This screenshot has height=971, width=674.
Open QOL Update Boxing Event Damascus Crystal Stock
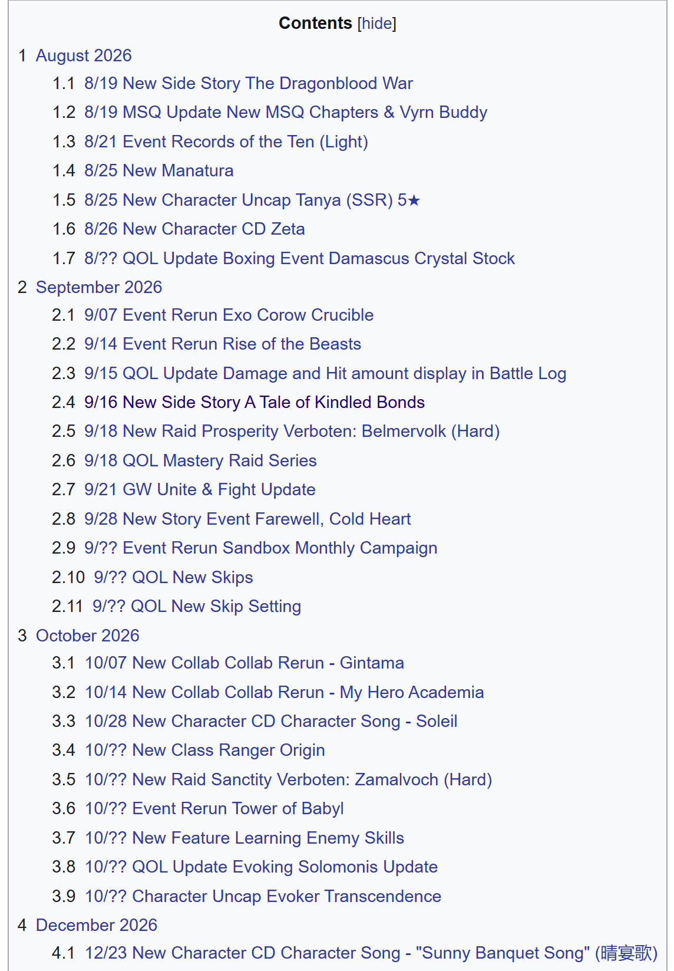point(299,258)
